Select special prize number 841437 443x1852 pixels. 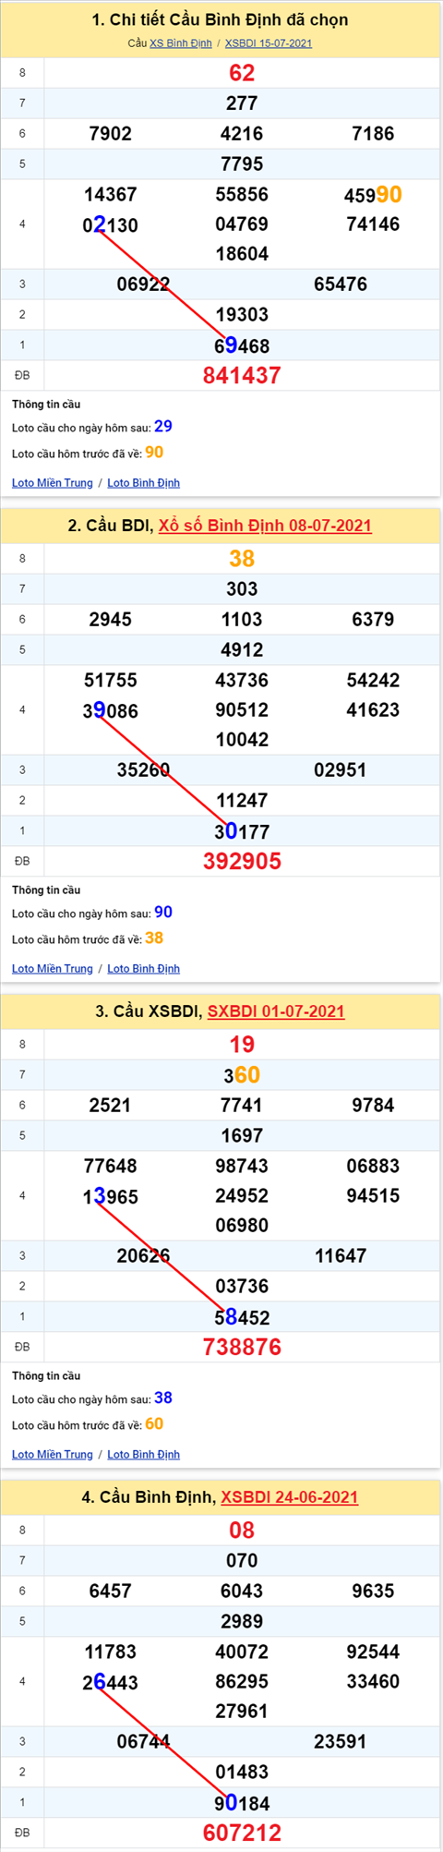[242, 376]
